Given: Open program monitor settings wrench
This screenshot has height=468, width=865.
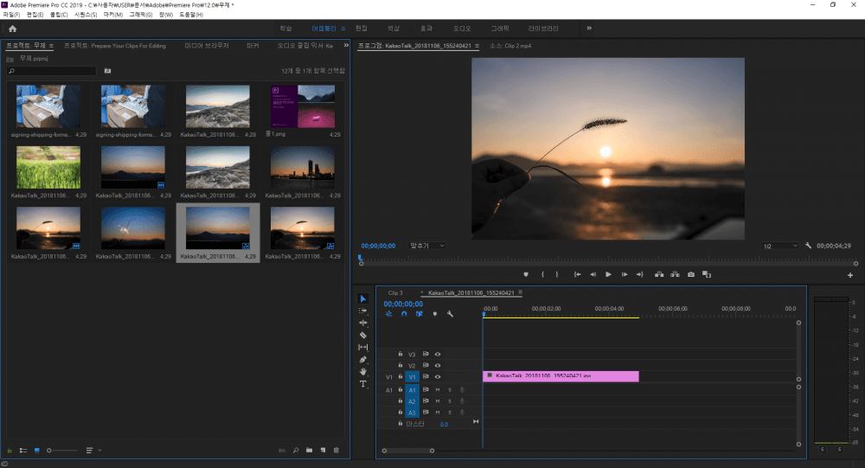Looking at the screenshot, I should point(808,246).
